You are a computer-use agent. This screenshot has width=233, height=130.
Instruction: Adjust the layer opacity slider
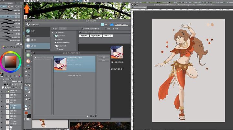(15, 82)
